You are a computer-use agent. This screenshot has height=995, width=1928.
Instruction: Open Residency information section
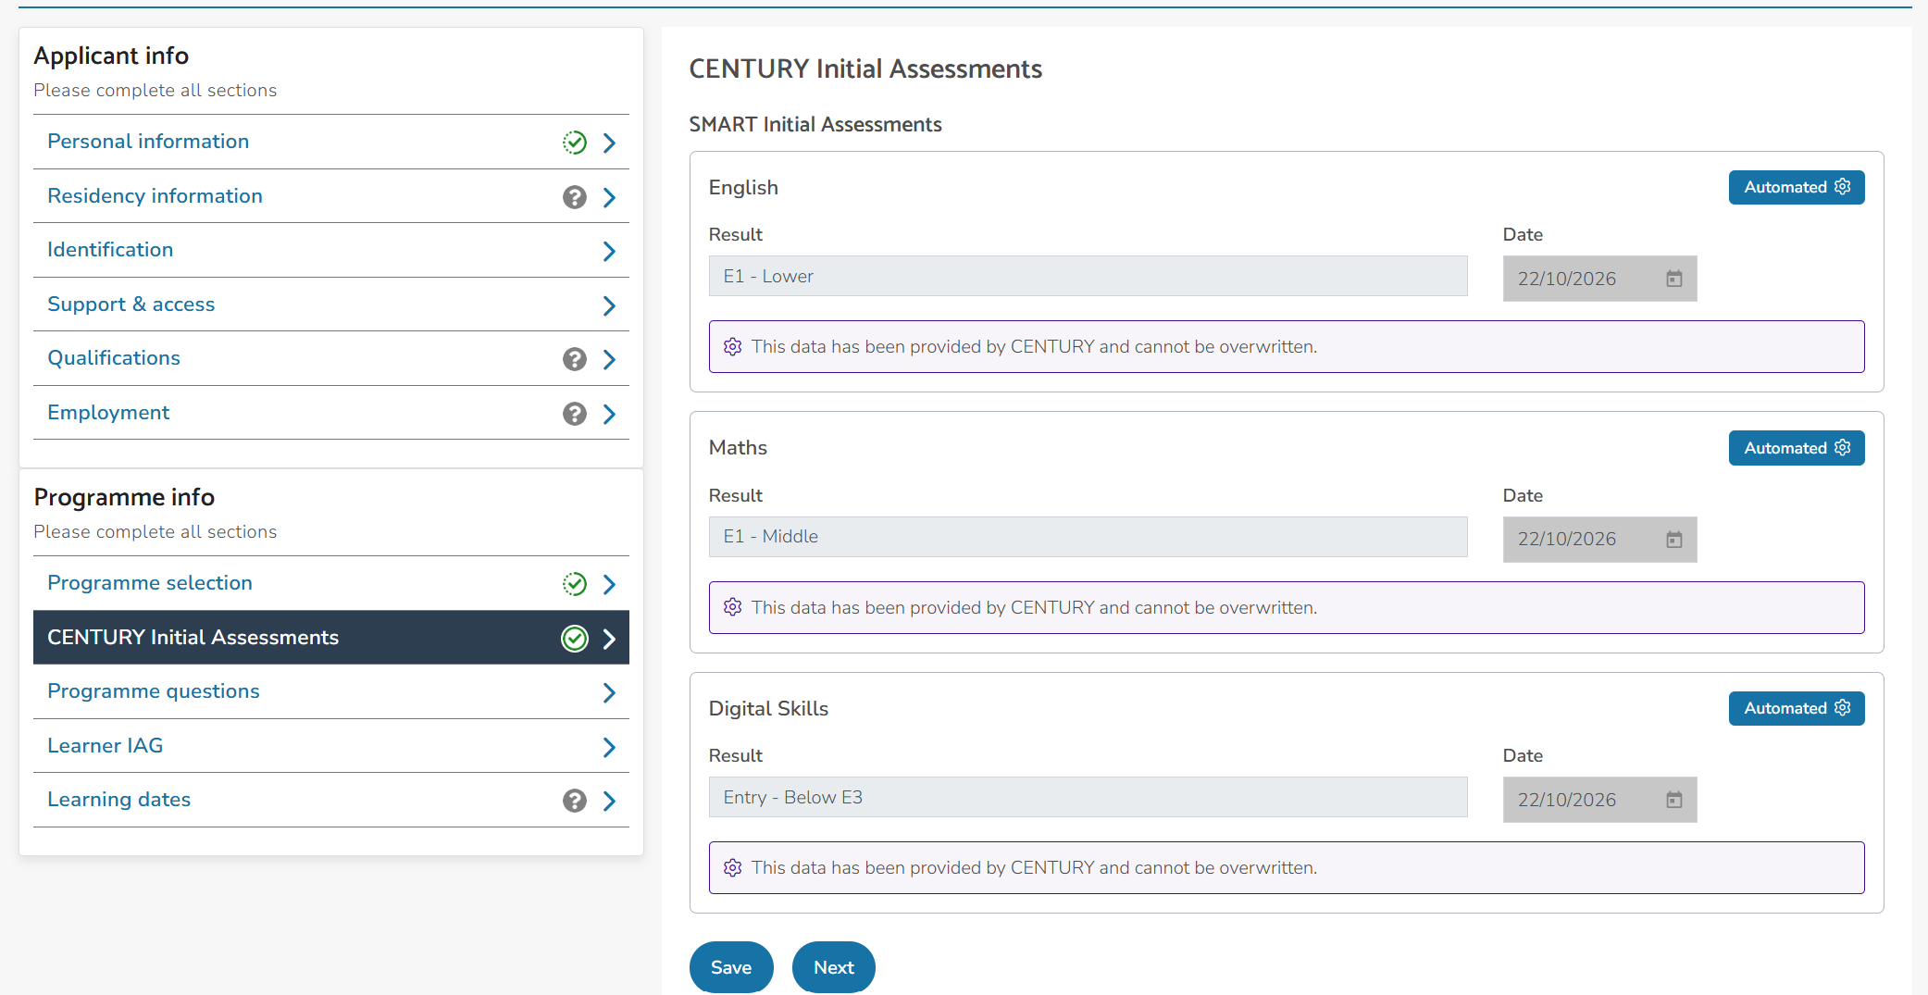331,196
